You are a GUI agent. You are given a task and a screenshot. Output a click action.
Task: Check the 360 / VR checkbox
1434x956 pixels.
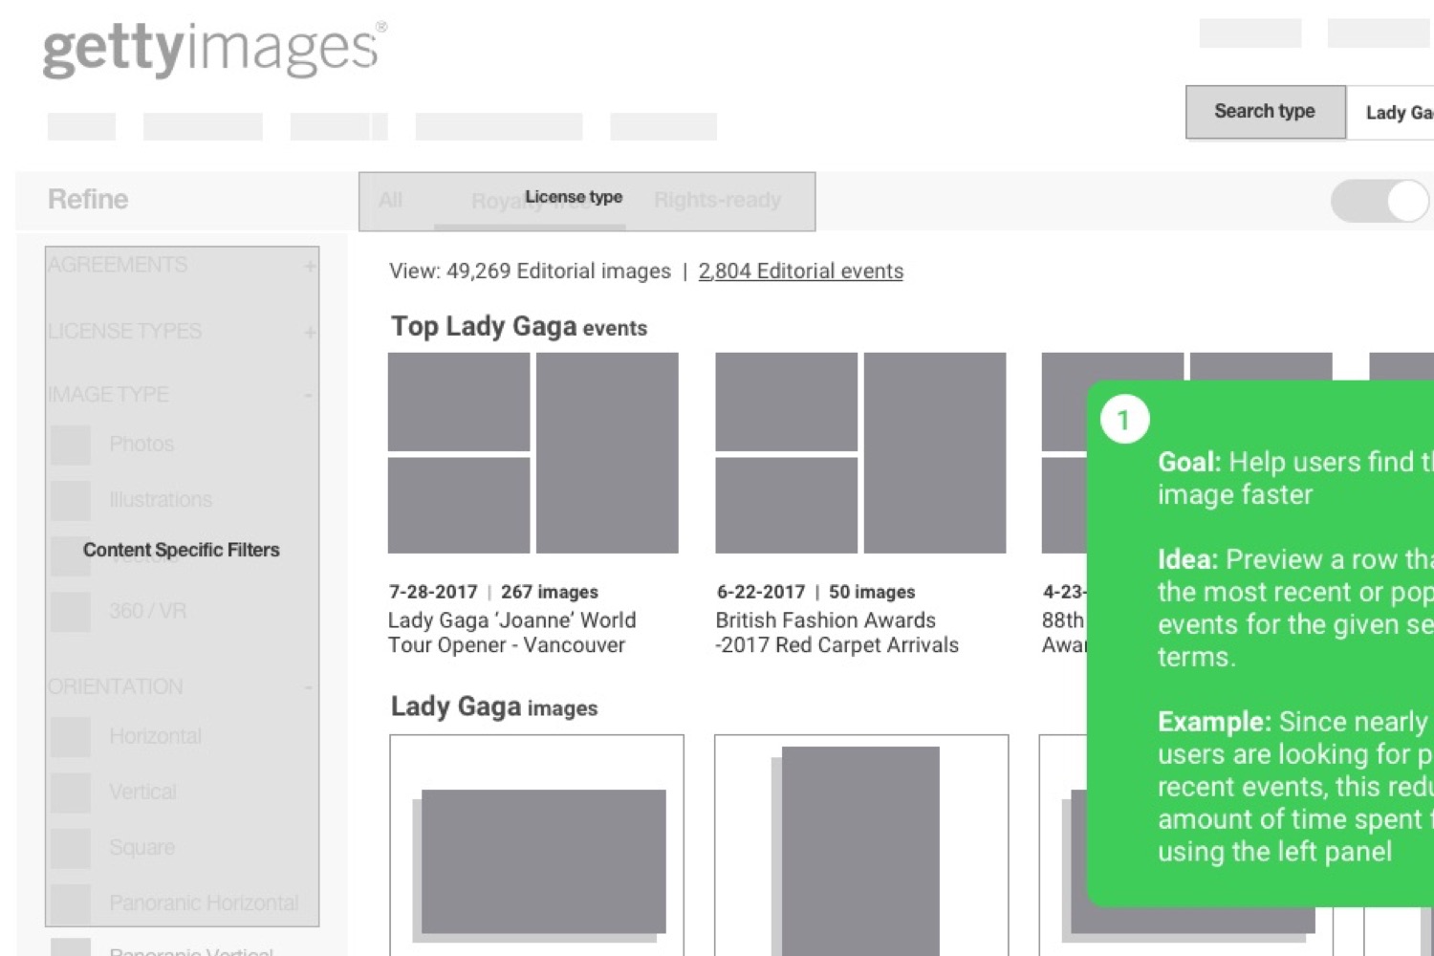pyautogui.click(x=71, y=612)
